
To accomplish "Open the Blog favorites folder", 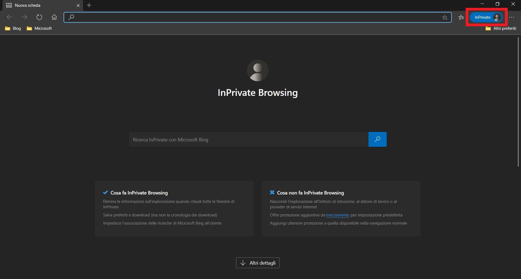I will (x=13, y=28).
